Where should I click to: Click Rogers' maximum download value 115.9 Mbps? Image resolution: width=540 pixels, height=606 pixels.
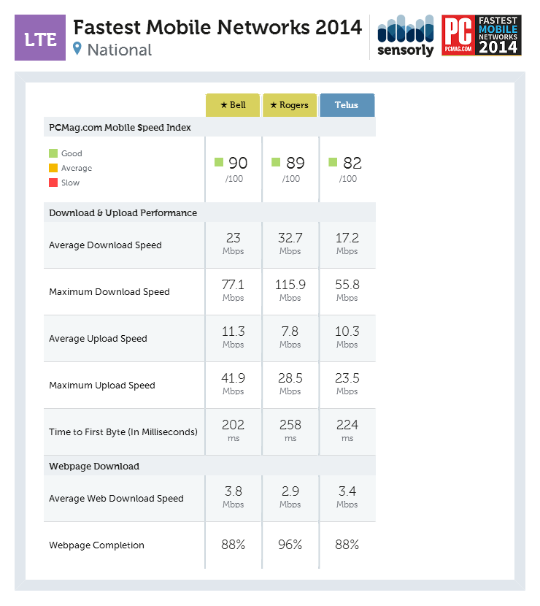pyautogui.click(x=290, y=291)
